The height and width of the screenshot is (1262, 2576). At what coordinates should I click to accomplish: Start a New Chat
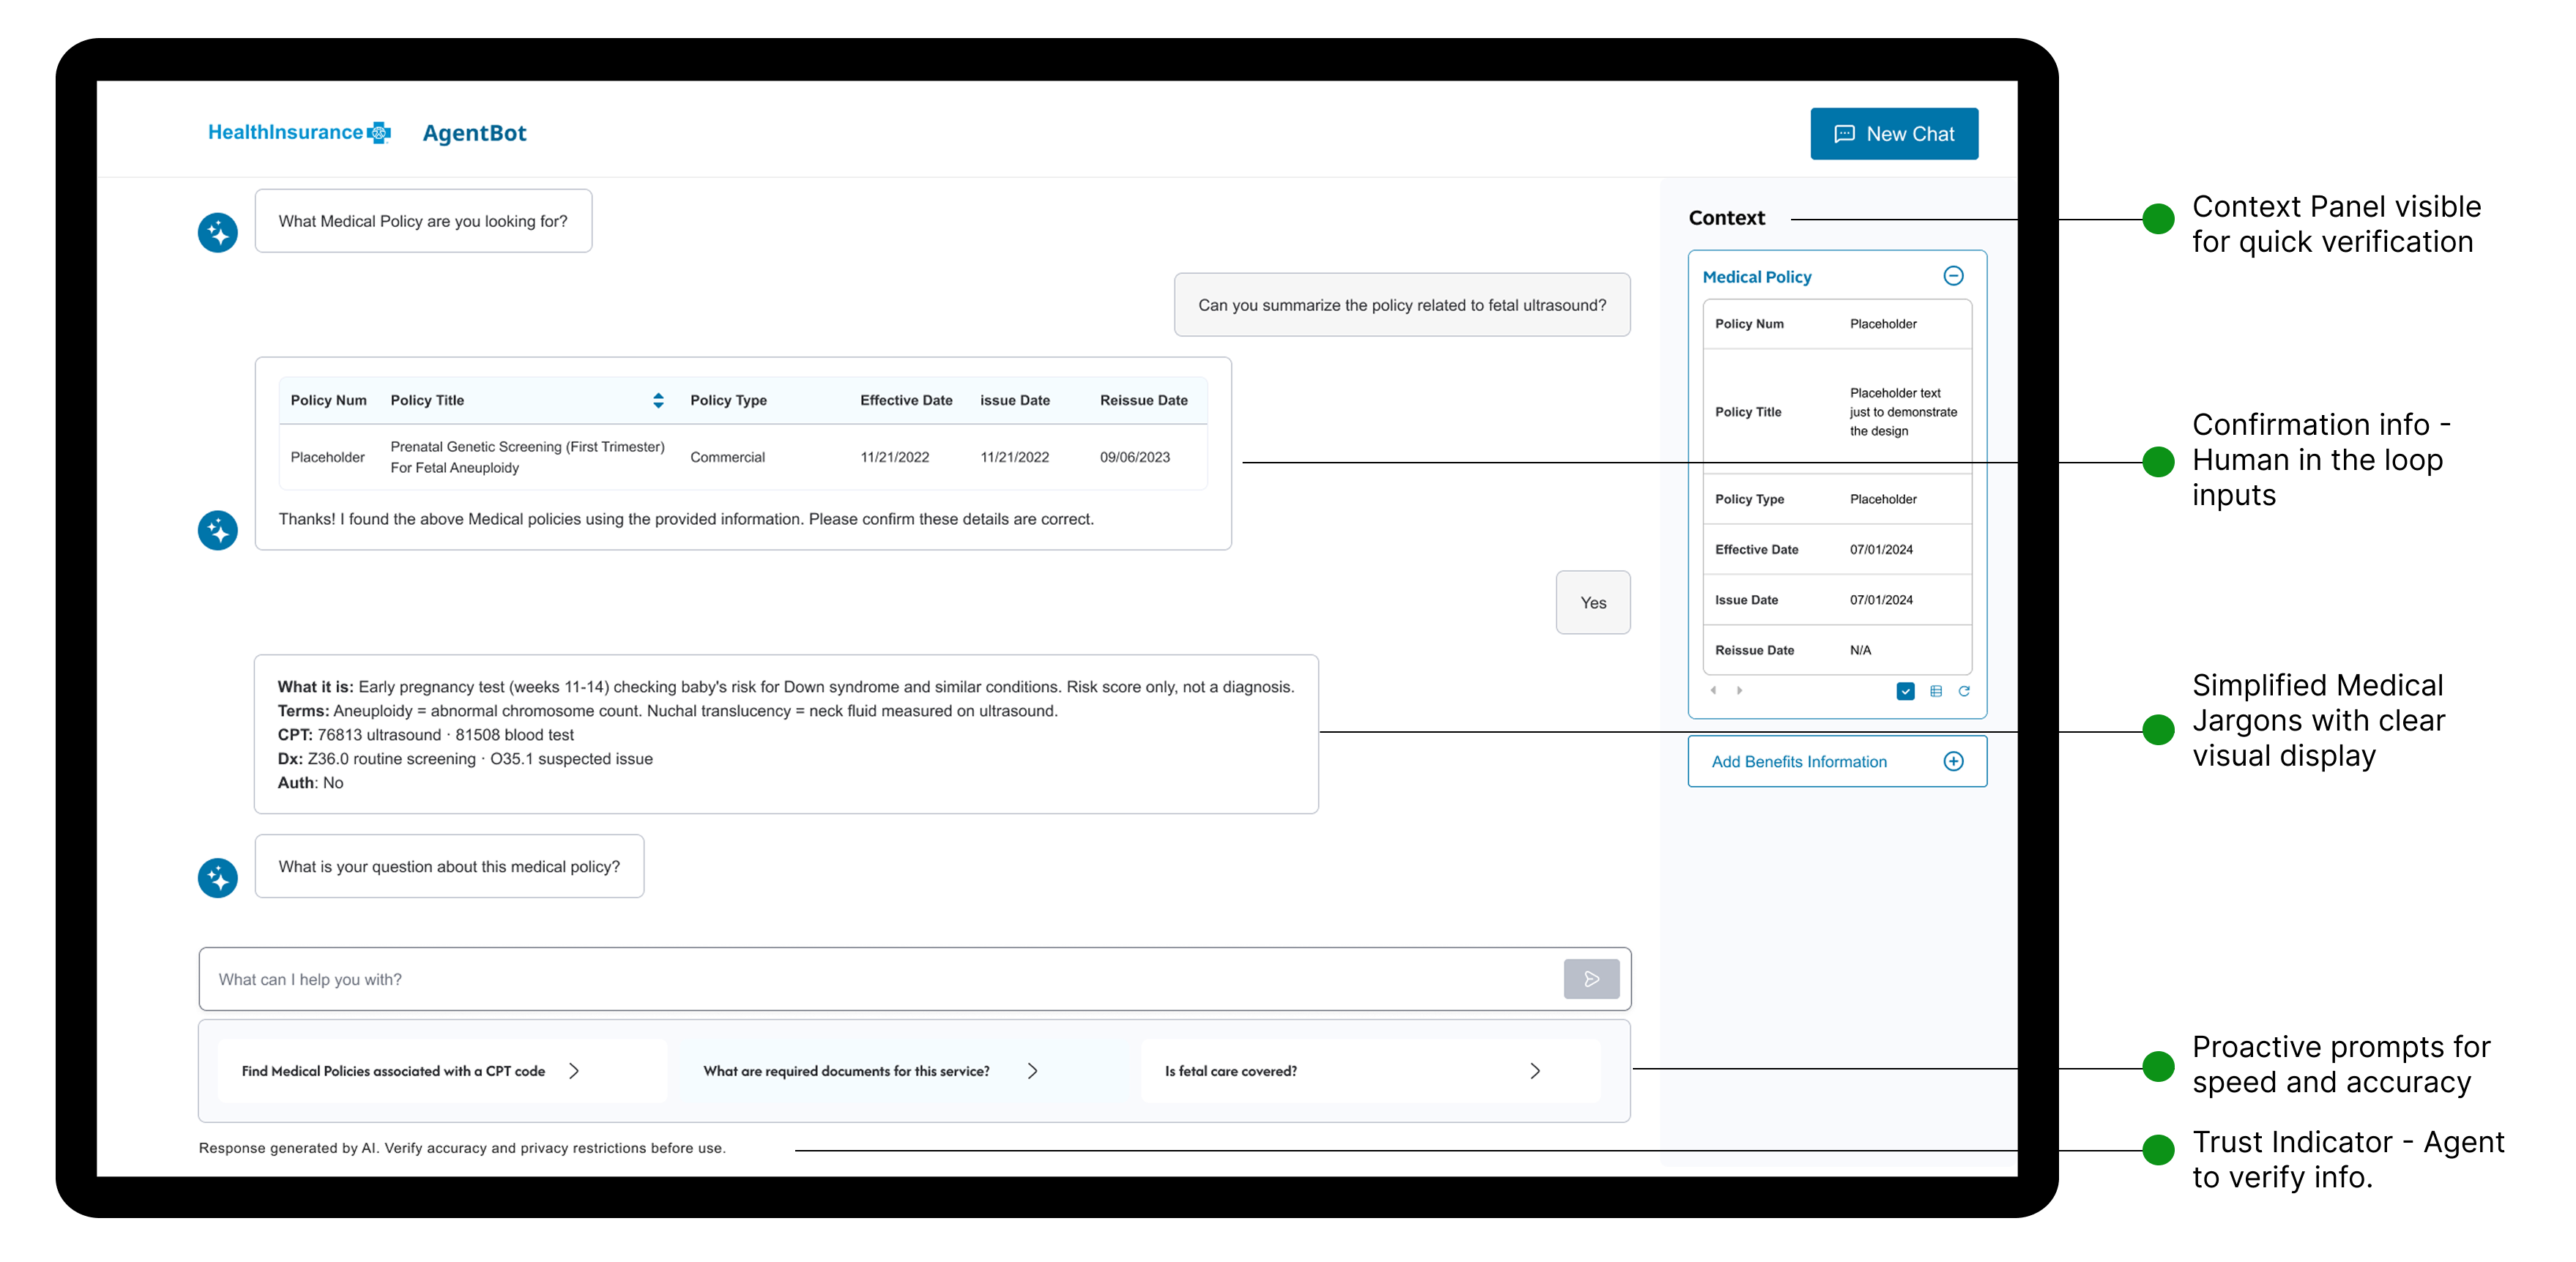(x=1893, y=134)
